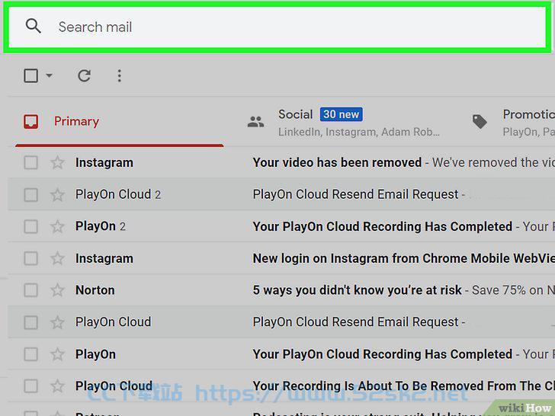Star the PlayOn email without a thread count
This screenshot has height=416, width=555.
coord(57,354)
